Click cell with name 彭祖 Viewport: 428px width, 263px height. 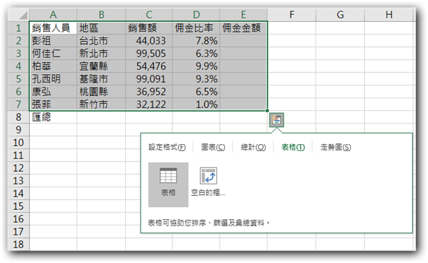[53, 41]
